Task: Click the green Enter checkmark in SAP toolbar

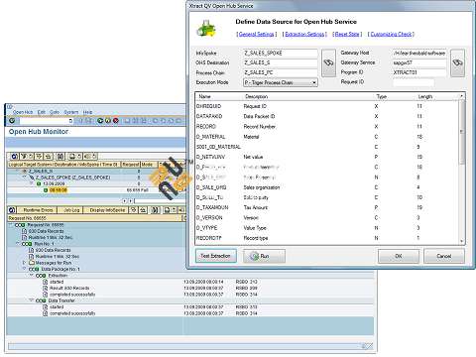Action: 12,121
